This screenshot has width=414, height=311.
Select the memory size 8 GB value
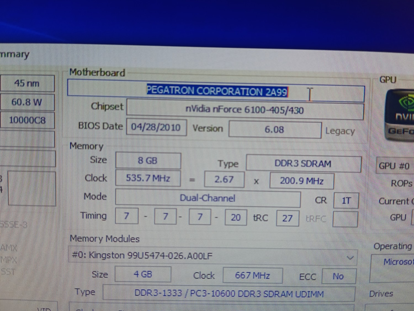[148, 161]
